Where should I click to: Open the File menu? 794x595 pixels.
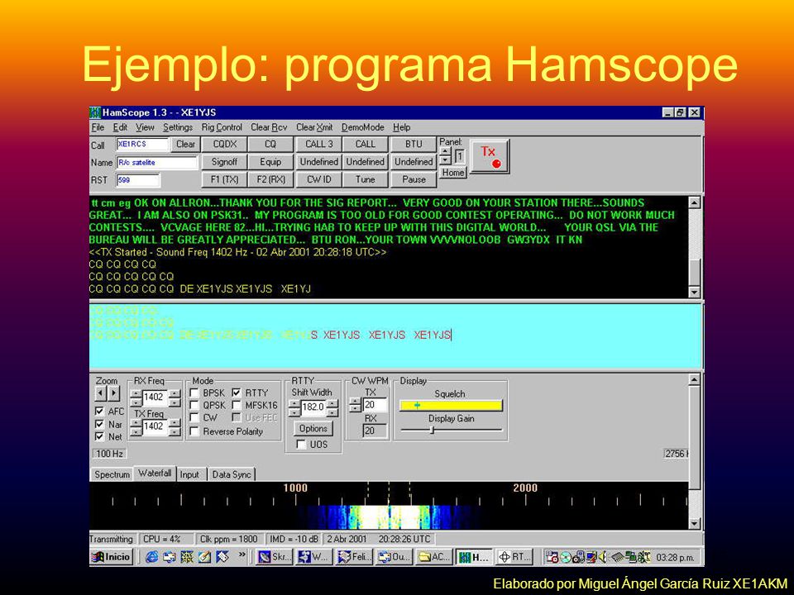click(x=98, y=127)
